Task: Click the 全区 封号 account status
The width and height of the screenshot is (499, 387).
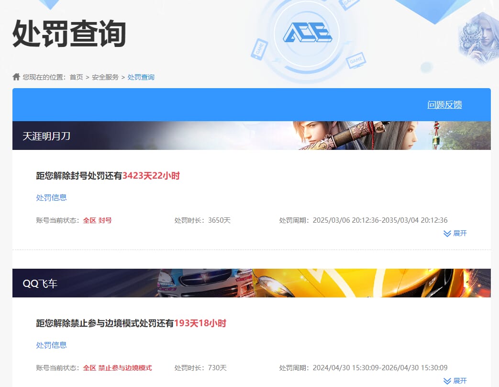Action: tap(97, 220)
